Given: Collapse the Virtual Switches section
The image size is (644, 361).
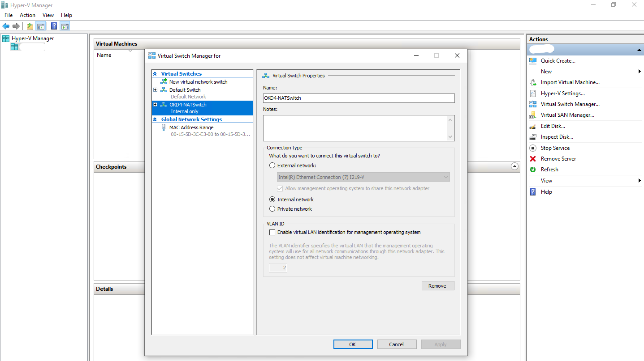Looking at the screenshot, I should pos(155,74).
